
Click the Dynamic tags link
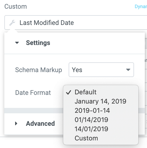(141, 7)
